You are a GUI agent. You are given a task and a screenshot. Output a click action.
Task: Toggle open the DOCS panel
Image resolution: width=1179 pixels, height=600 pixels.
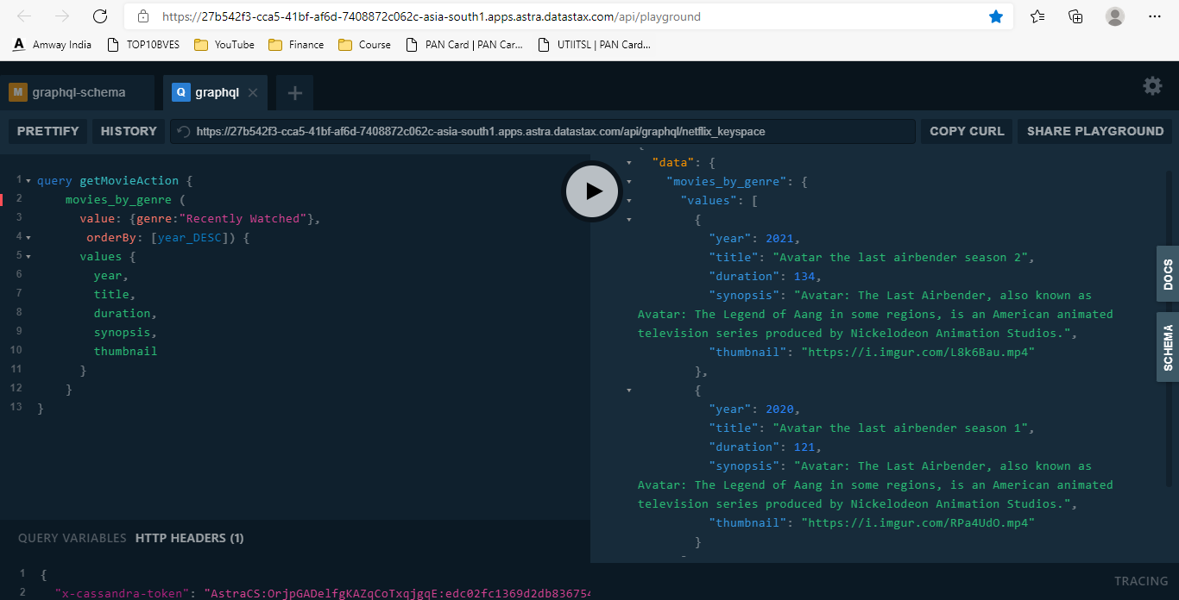1166,274
